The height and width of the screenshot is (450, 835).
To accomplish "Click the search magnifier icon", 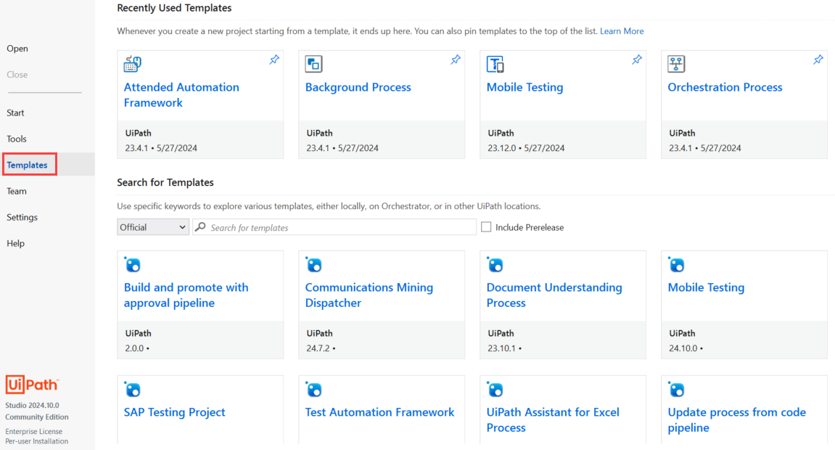I will tap(200, 227).
